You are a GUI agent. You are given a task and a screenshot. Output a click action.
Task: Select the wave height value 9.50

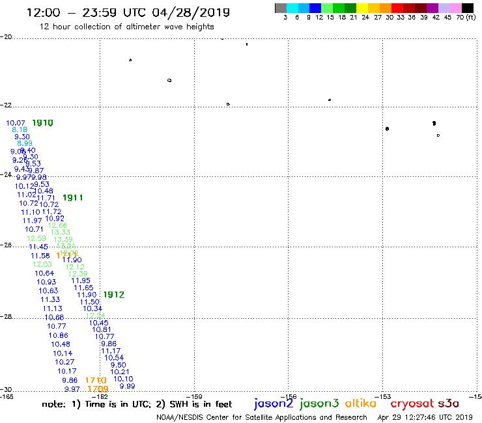click(119, 365)
